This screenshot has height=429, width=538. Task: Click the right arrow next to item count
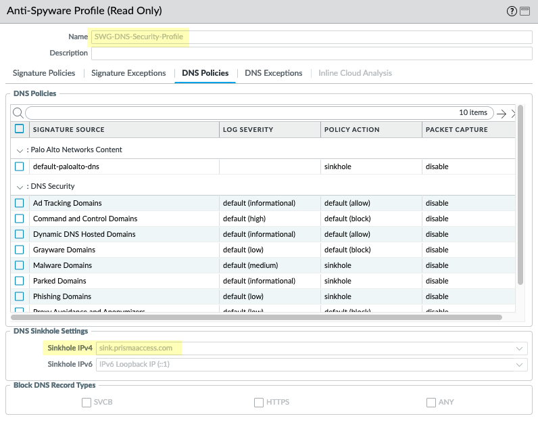[x=502, y=113]
